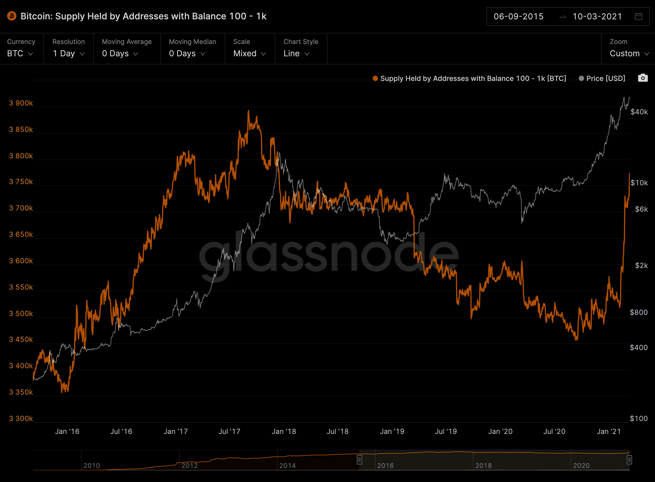Viewport: 655px width, 482px height.
Task: Change the Scale Mixed setting
Action: pos(249,53)
